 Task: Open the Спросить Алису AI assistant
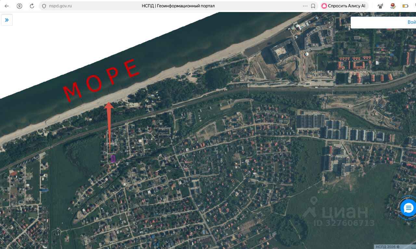[x=344, y=6]
